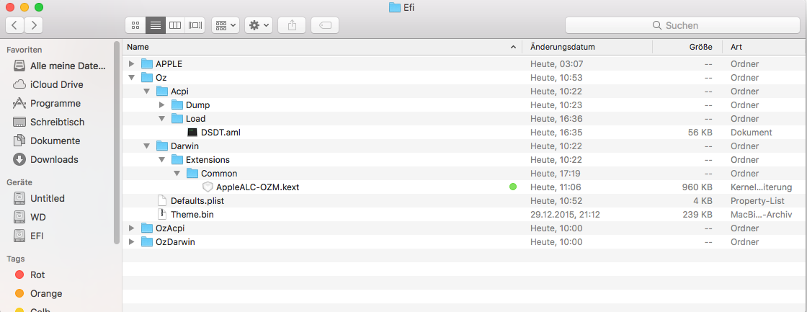Select the DSDT.aml file icon
The height and width of the screenshot is (312, 807).
(192, 133)
